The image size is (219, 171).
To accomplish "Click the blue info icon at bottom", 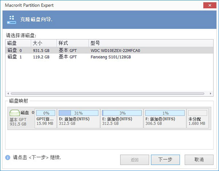I will [8, 157].
